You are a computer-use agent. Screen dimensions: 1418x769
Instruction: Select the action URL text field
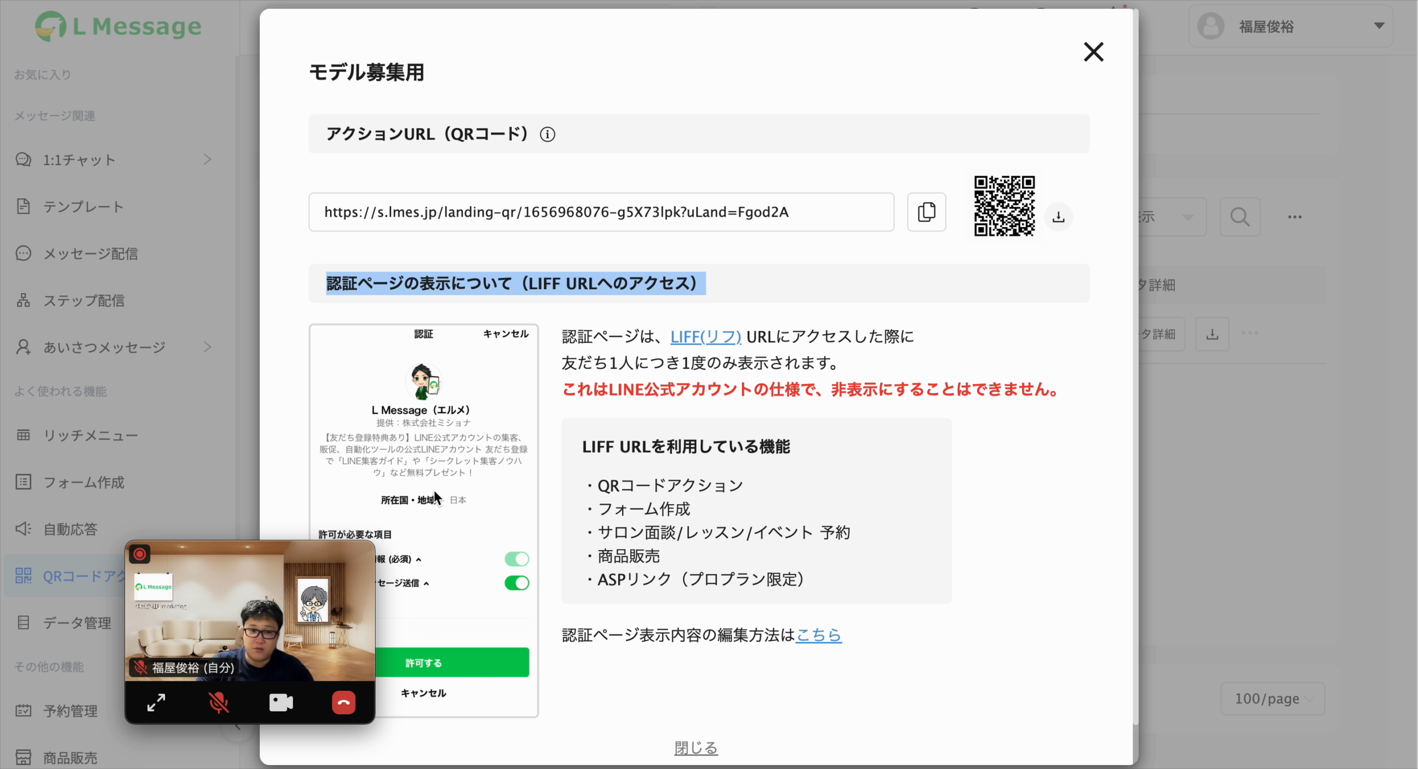point(601,212)
